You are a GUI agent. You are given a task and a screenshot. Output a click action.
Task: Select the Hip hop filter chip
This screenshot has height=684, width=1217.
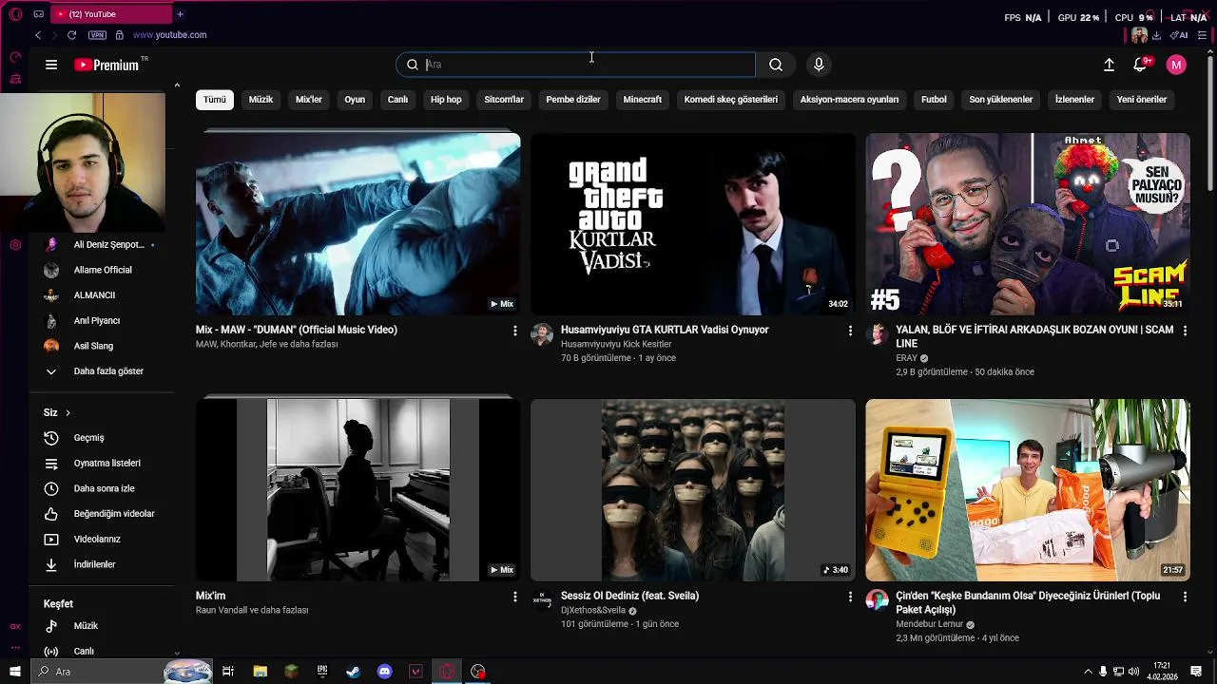[x=446, y=100]
